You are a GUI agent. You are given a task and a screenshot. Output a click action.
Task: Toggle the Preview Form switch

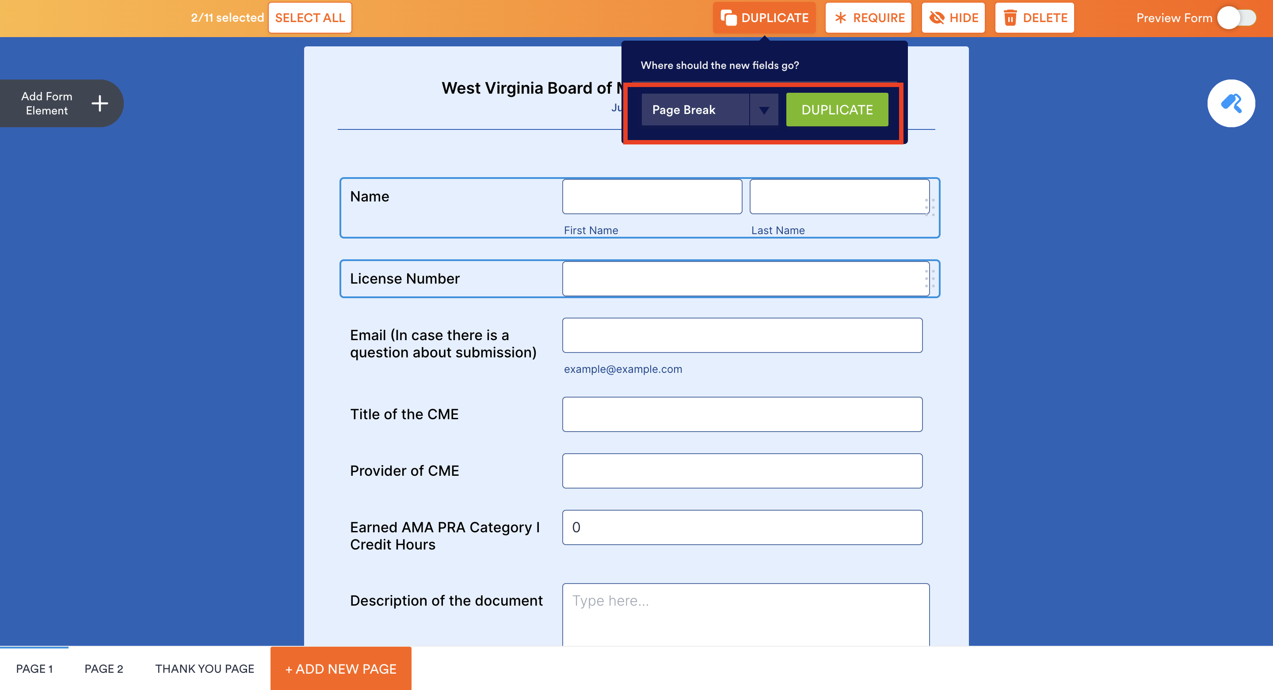click(1236, 18)
